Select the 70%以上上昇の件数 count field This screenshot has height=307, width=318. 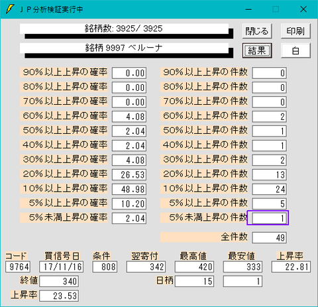tap(270, 102)
